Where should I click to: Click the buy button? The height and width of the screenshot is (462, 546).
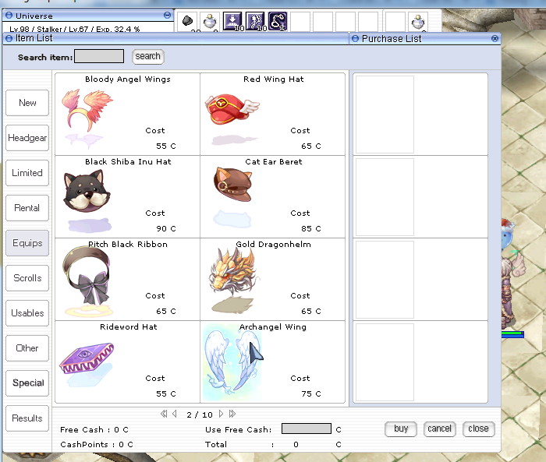click(401, 428)
